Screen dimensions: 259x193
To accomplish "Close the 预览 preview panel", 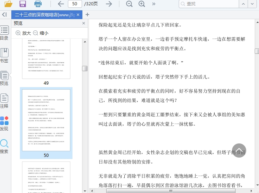I will (x=83, y=23).
